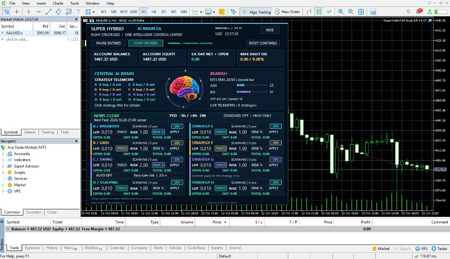Hide the Super Hybrid EA panel
The height and width of the screenshot is (259, 450).
tap(270, 30)
